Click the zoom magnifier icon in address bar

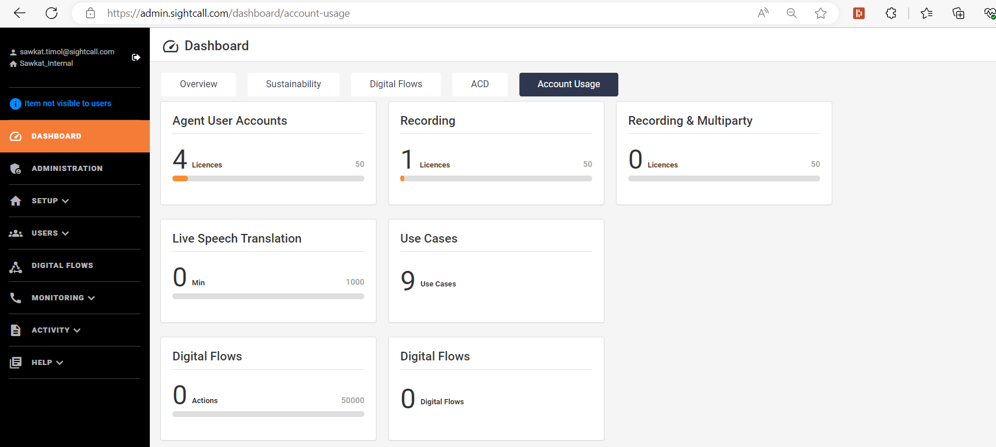[792, 13]
